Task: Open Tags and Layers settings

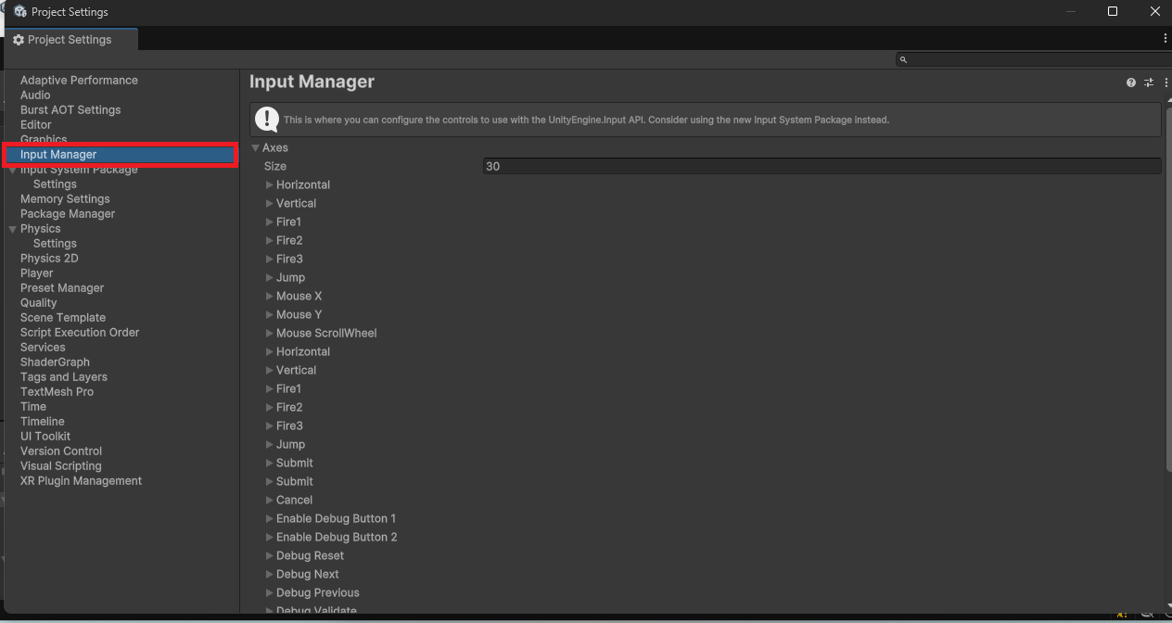Action: tap(63, 376)
